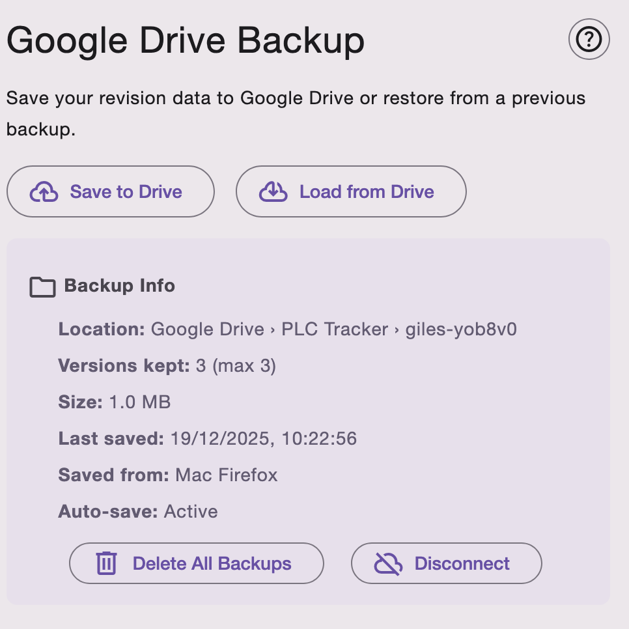Screen dimensions: 629x629
Task: Expand the Backup Info section
Action: (119, 286)
